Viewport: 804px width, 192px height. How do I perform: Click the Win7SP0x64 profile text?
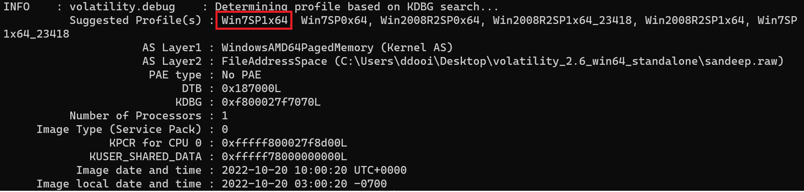point(334,20)
